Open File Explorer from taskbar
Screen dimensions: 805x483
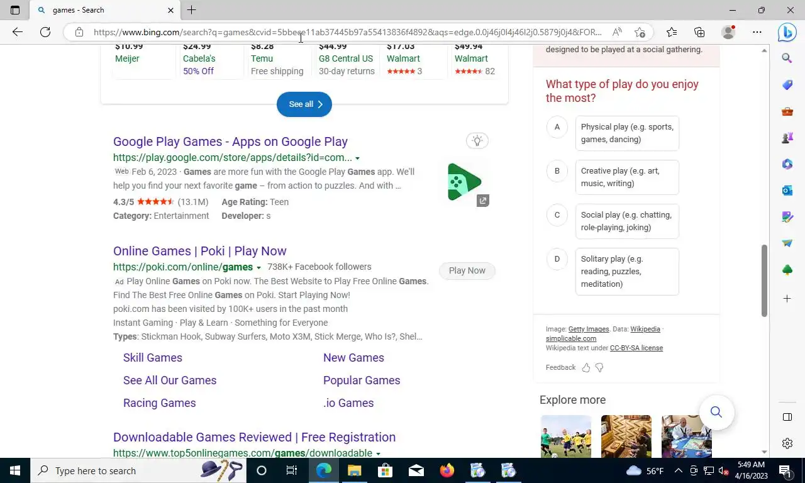click(x=355, y=470)
